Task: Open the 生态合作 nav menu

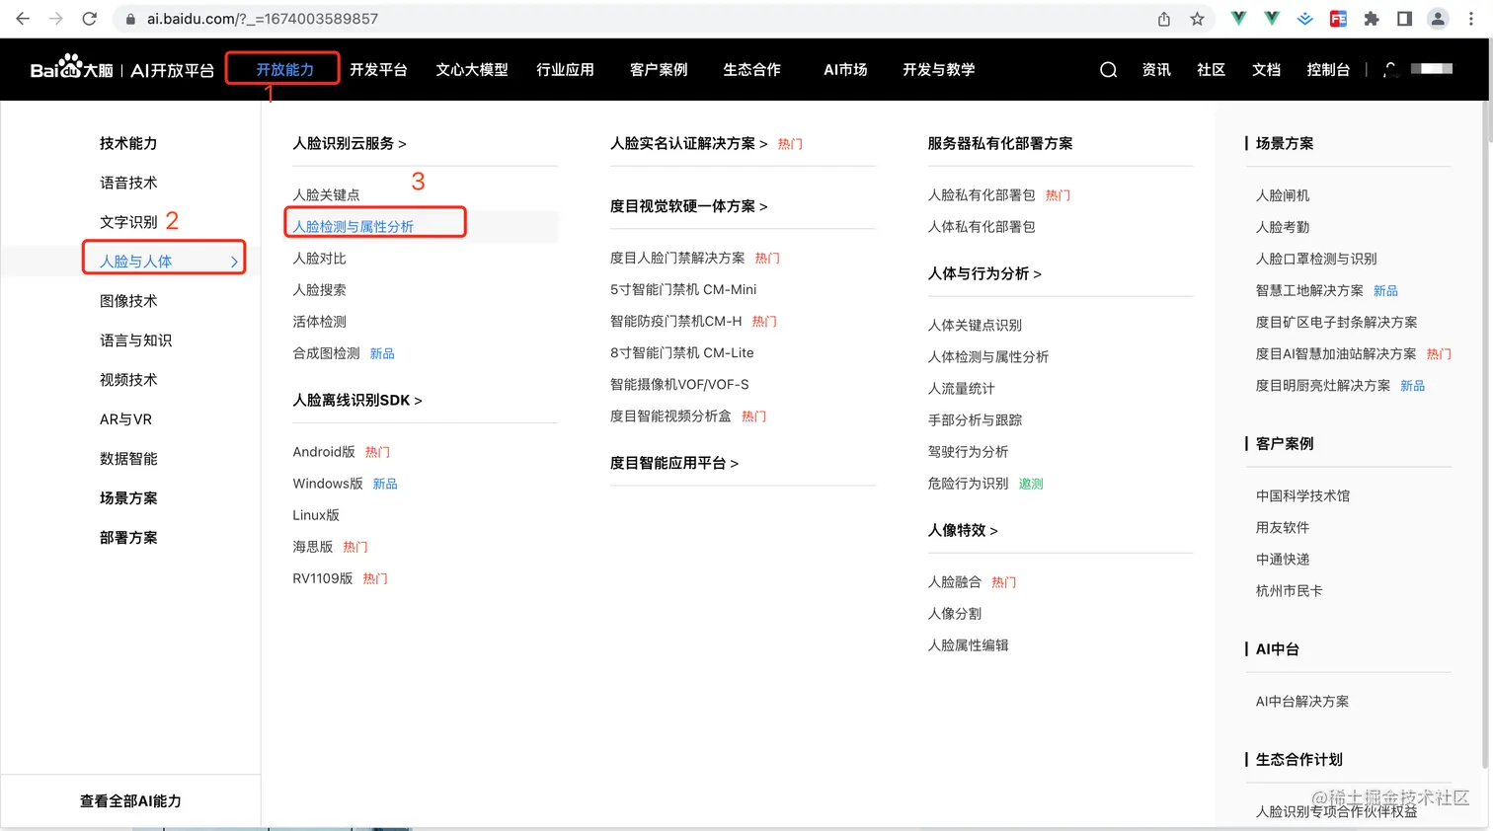Action: (x=751, y=69)
